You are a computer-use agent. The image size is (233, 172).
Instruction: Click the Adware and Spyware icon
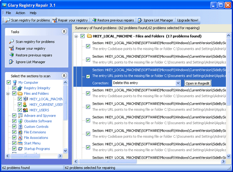tap(20, 116)
